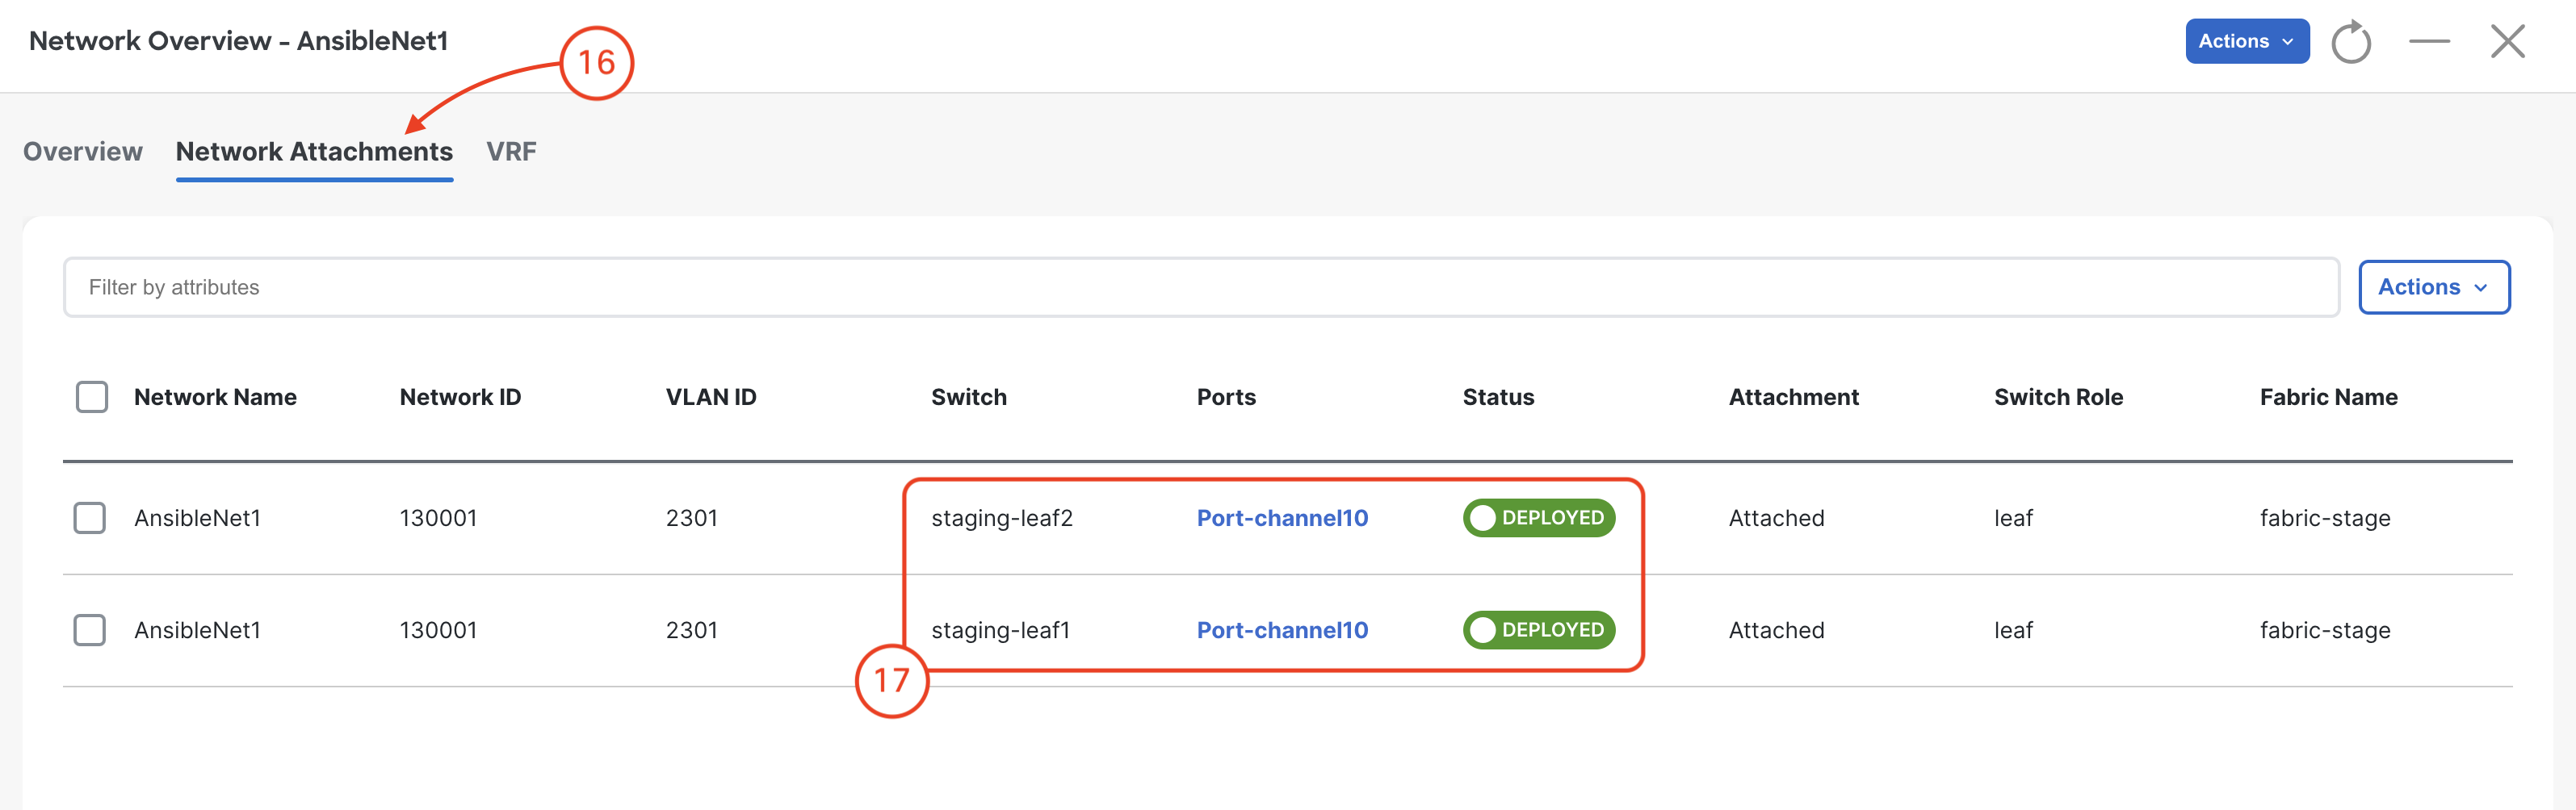Sort by Ports column header
The image size is (2576, 810).
click(1226, 398)
